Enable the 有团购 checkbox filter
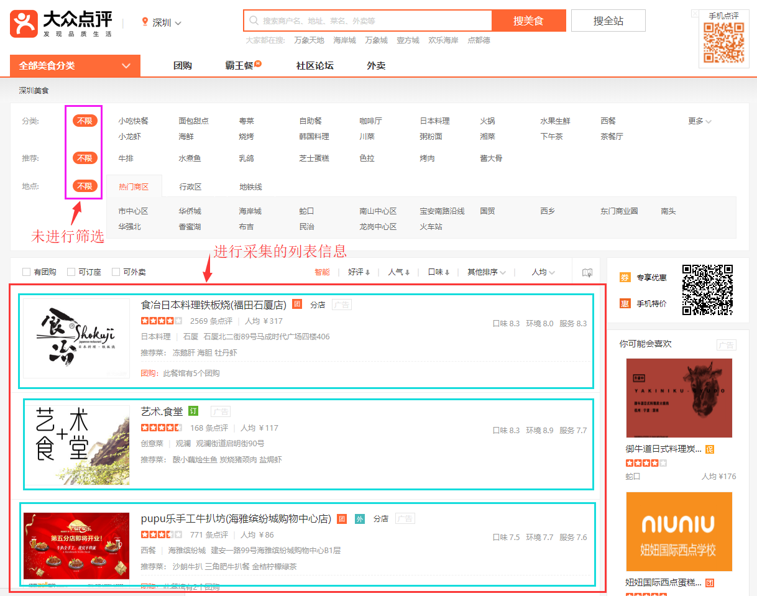Viewport: 757px width, 596px height. [27, 272]
